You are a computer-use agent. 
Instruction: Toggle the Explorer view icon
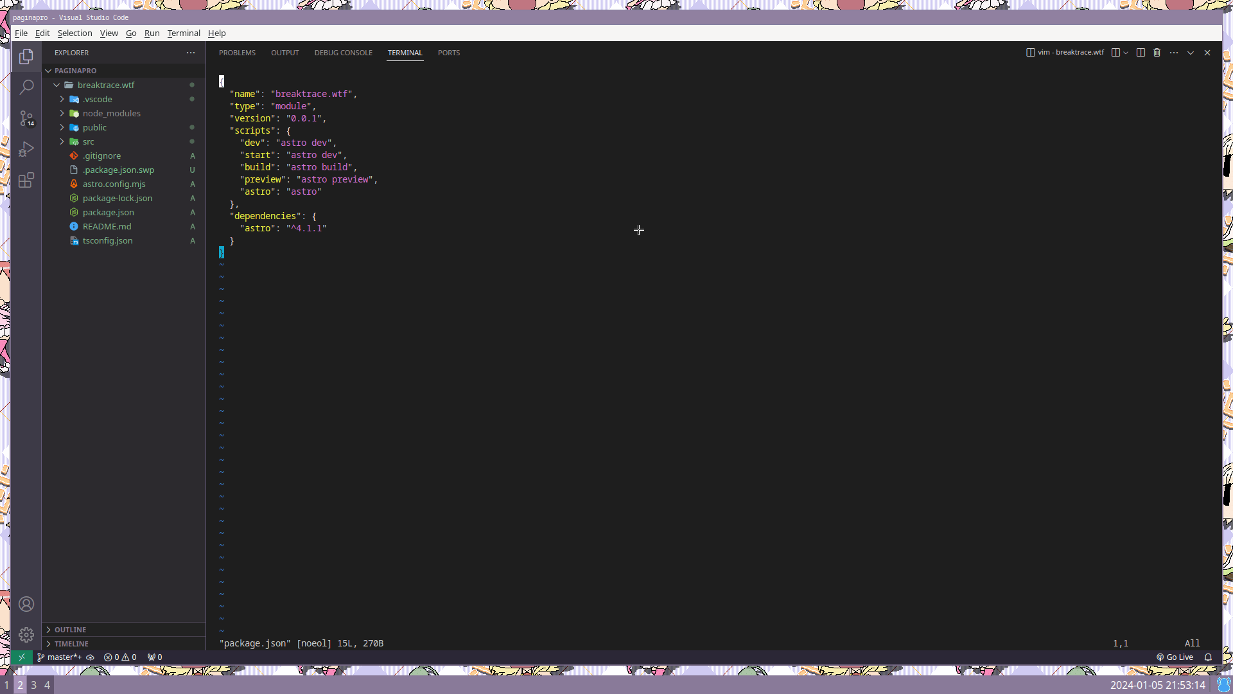coord(26,57)
